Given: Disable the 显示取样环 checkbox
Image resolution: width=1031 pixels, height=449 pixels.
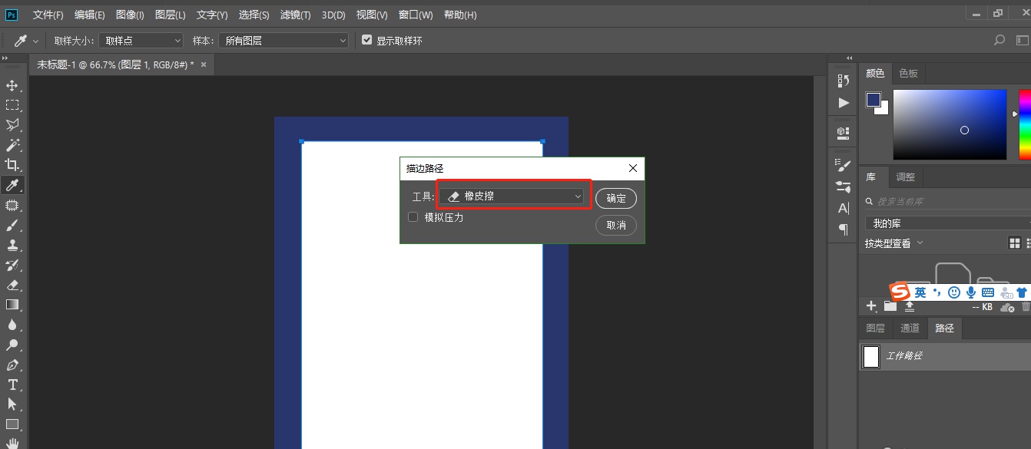Looking at the screenshot, I should point(366,41).
